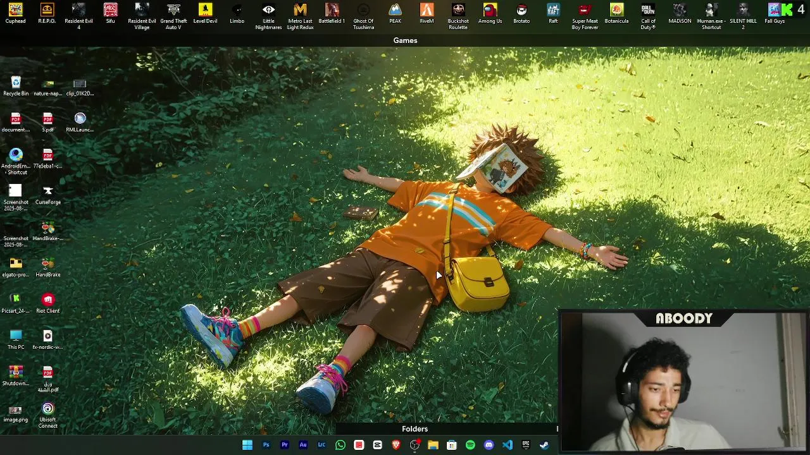Open the Windows Start menu
This screenshot has height=455, width=810.
pyautogui.click(x=247, y=445)
